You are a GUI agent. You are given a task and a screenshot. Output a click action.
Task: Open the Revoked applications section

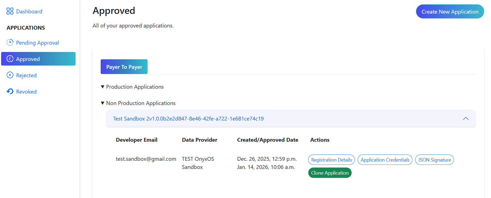click(26, 92)
